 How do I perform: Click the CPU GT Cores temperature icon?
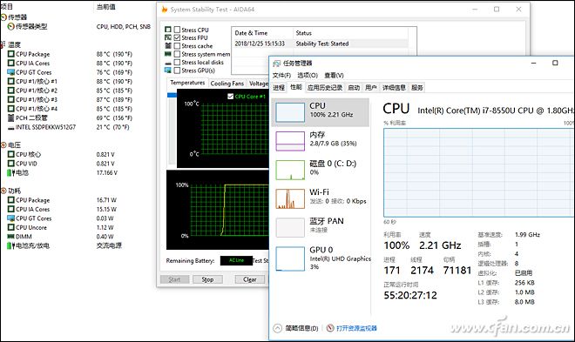tap(11, 72)
